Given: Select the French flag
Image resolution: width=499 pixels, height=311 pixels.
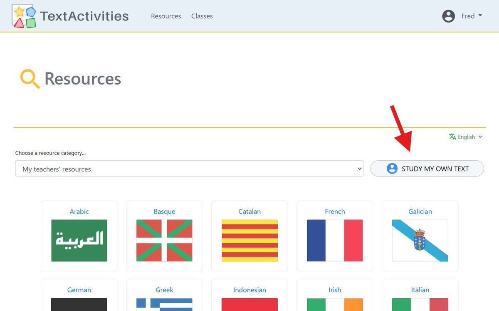Looking at the screenshot, I should tap(335, 240).
